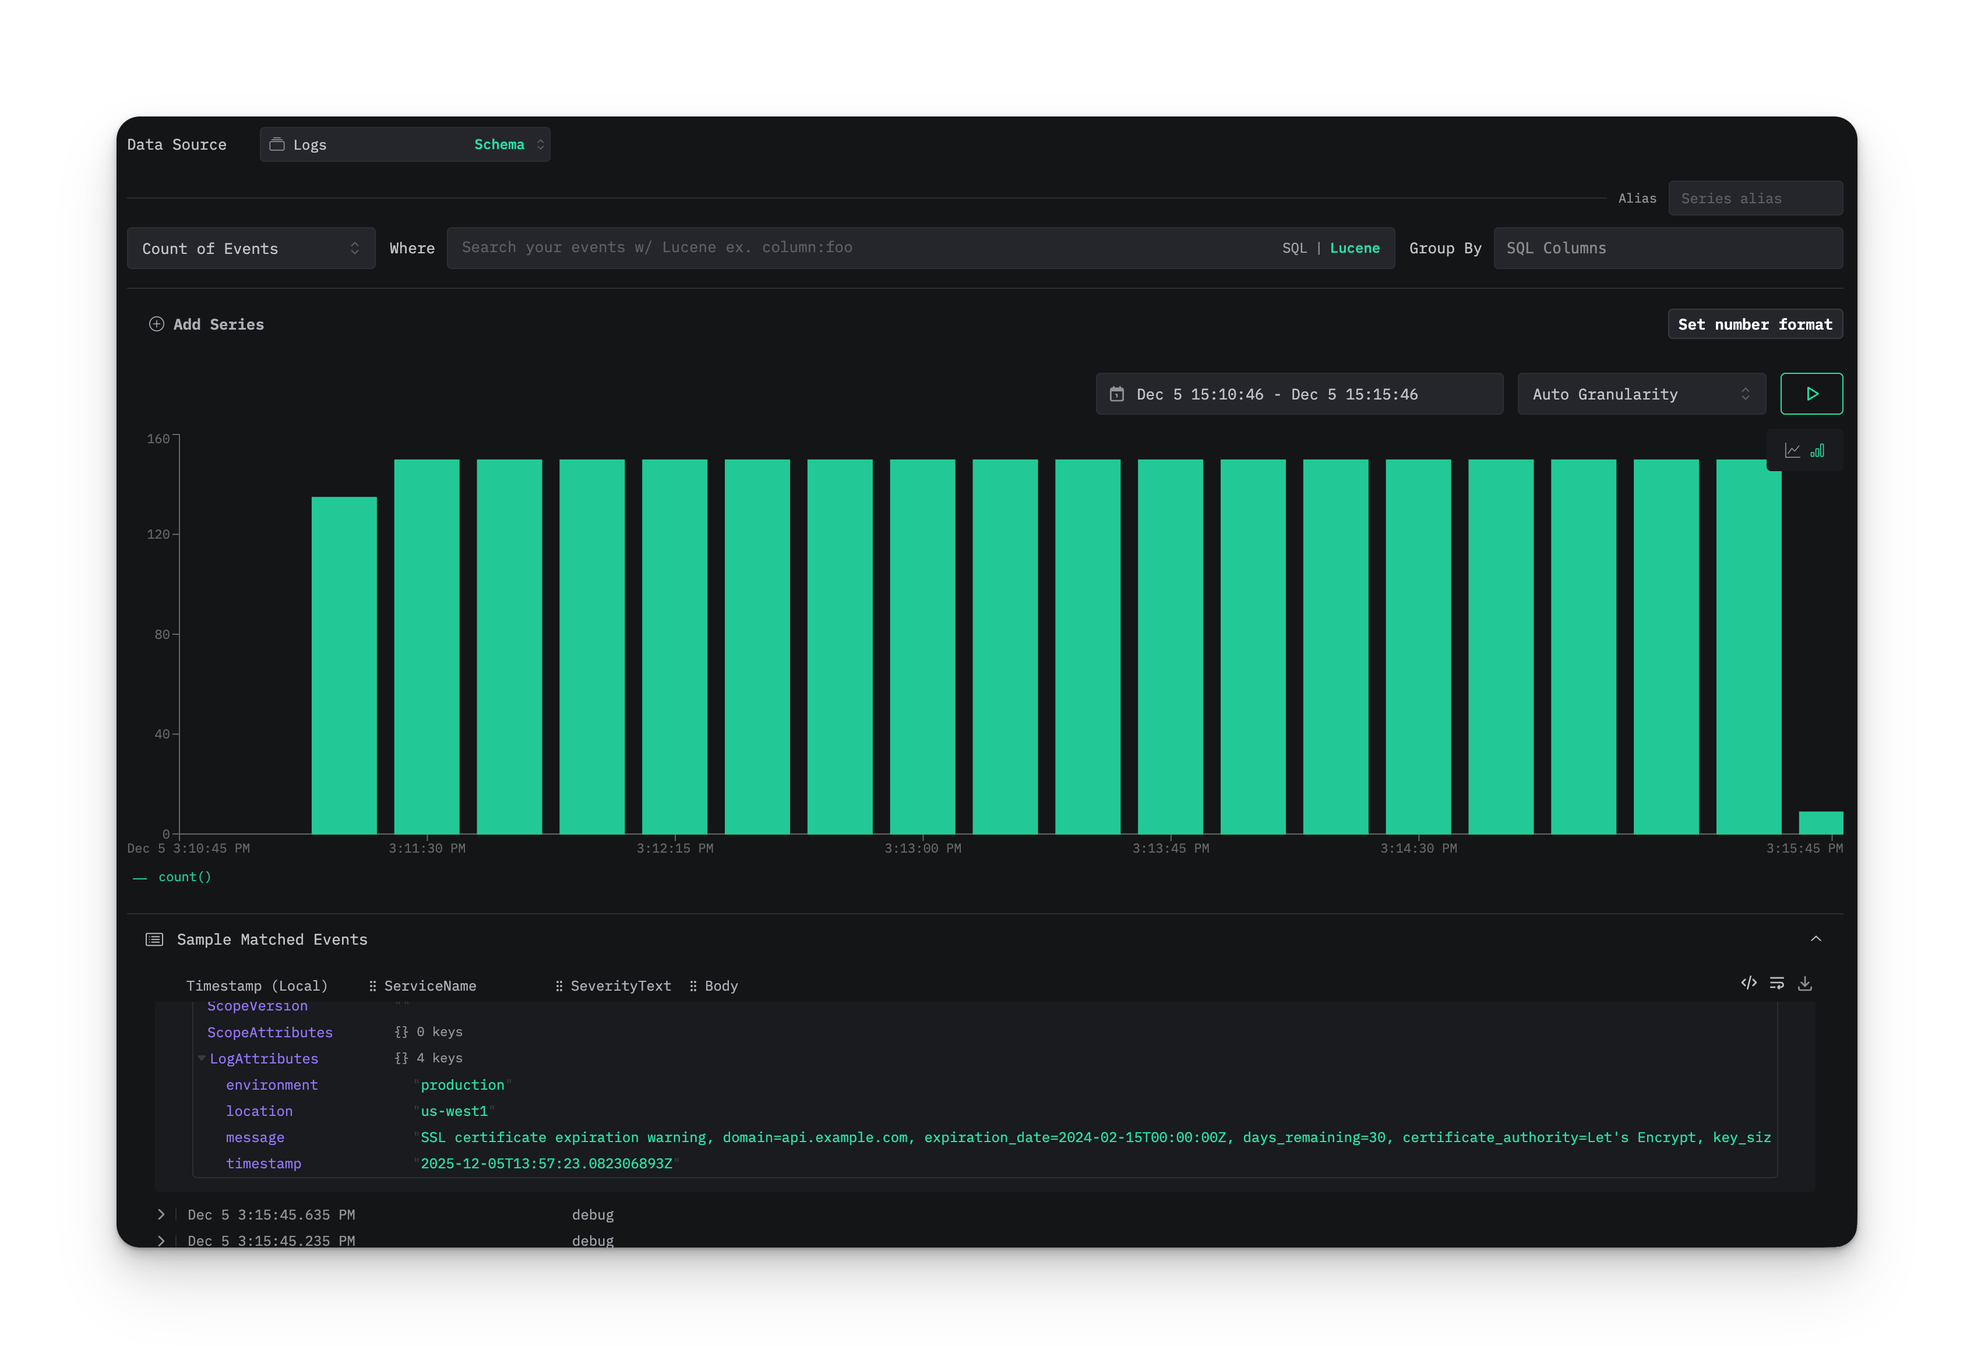Click the Series alias input field
1974x1364 pixels.
point(1756,197)
